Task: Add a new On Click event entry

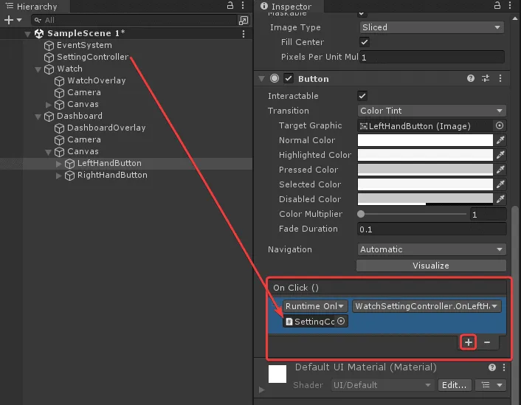Action: [469, 342]
